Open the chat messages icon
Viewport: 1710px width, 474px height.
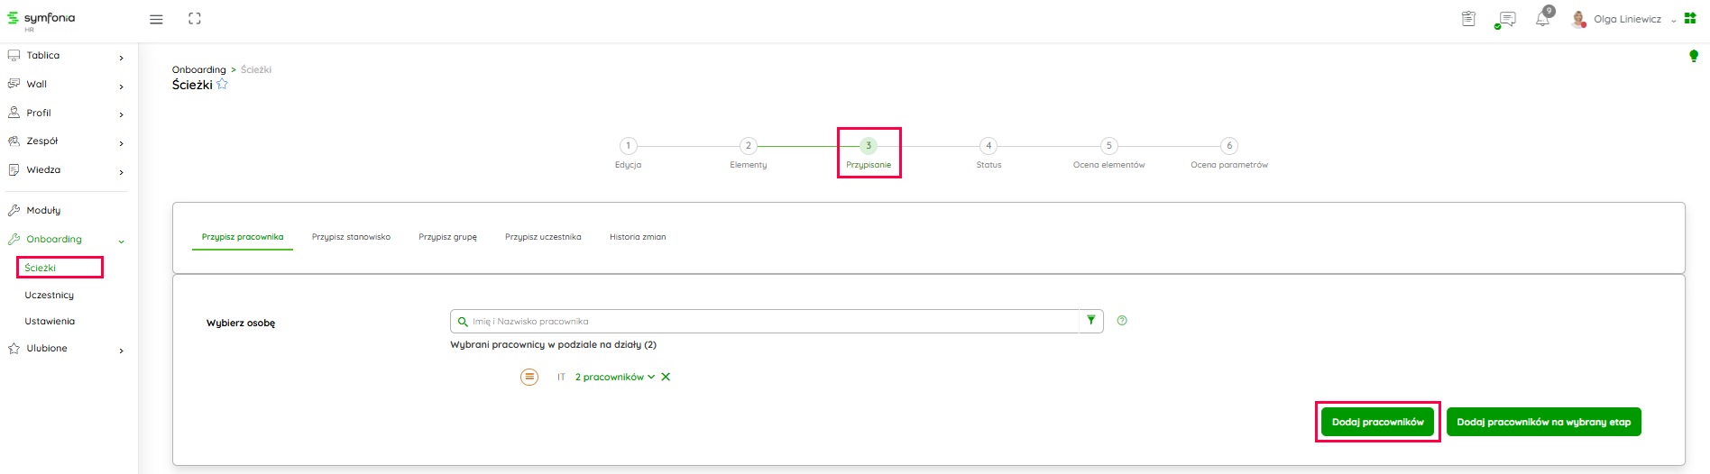pyautogui.click(x=1506, y=19)
